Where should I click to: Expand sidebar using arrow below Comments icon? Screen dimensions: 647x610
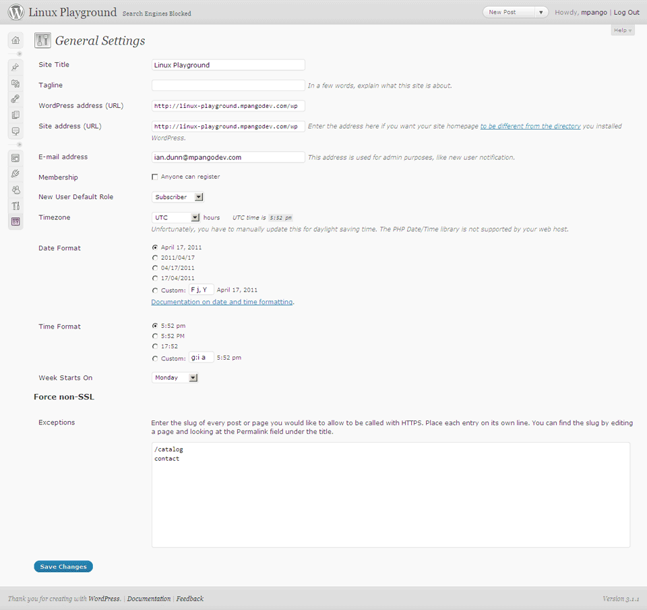(x=19, y=144)
